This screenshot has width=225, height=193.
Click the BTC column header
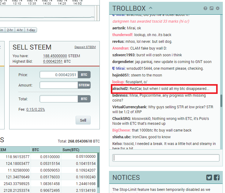(46, 150)
